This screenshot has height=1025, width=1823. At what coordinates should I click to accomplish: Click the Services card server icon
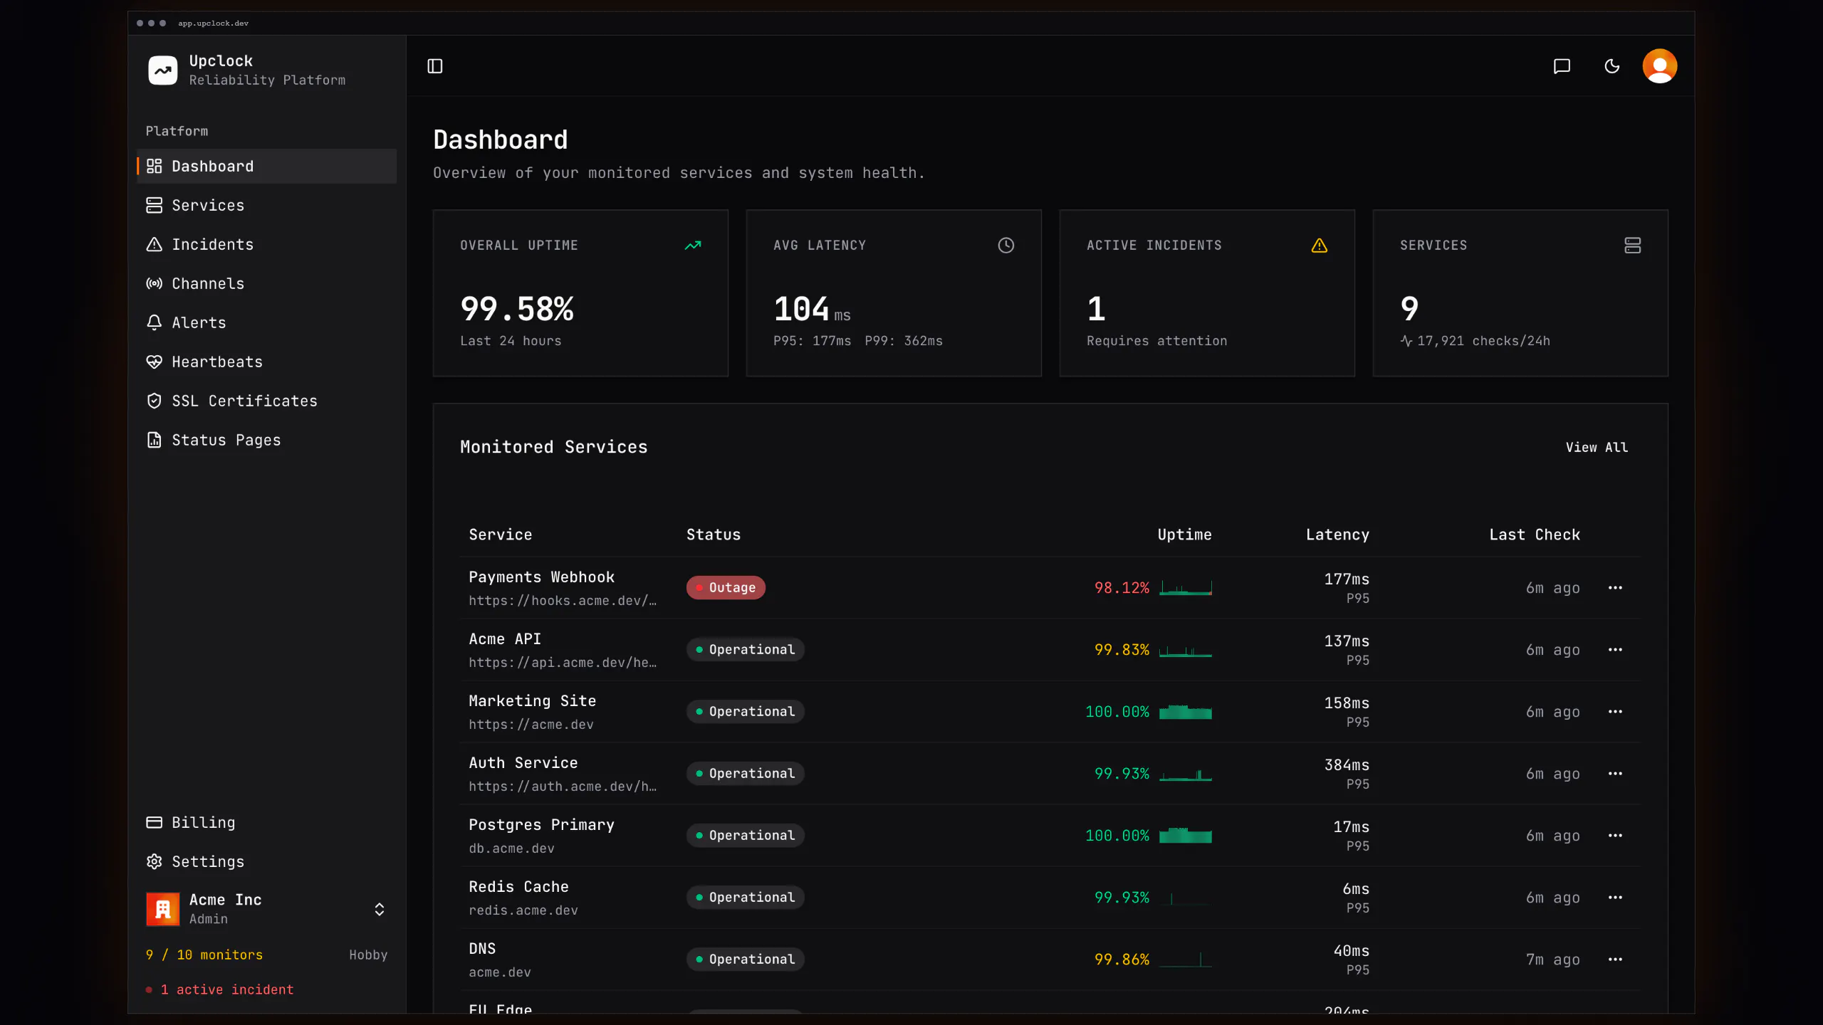(1632, 246)
